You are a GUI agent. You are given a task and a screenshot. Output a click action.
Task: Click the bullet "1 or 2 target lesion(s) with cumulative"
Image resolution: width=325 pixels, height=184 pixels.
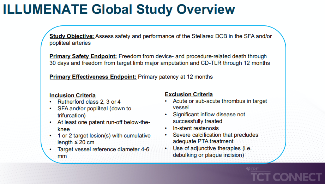coord(104,136)
